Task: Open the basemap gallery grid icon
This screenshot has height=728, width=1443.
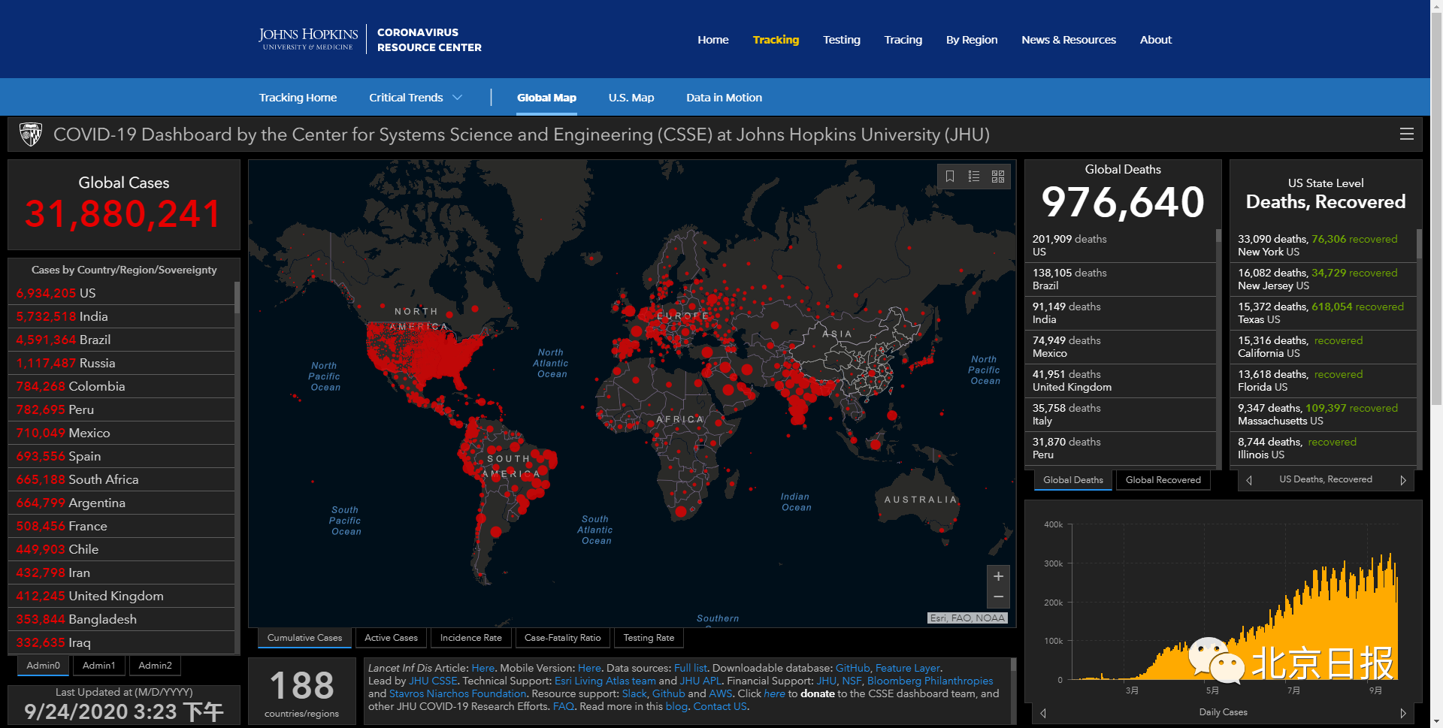Action: point(998,177)
